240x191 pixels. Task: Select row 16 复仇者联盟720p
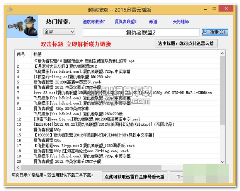(x=117, y=140)
